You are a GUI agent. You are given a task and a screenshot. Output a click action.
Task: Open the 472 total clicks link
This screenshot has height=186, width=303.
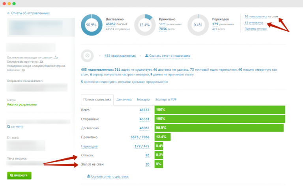click(x=215, y=29)
